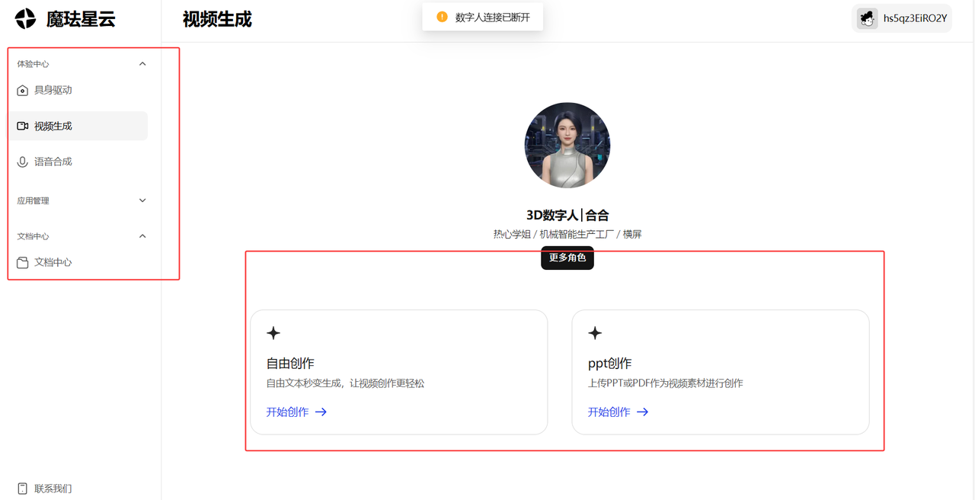This screenshot has height=500, width=975.
Task: Select 具身驱动 in the sidebar
Action: pyautogui.click(x=53, y=91)
